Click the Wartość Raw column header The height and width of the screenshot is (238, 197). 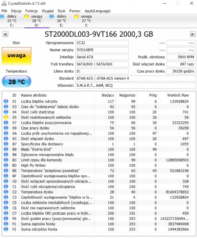tap(175, 95)
